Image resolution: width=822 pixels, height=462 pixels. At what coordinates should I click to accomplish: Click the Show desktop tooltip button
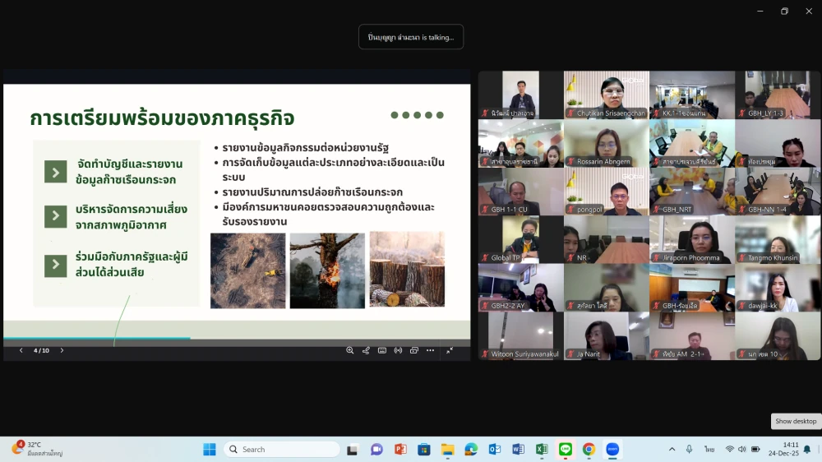click(796, 421)
